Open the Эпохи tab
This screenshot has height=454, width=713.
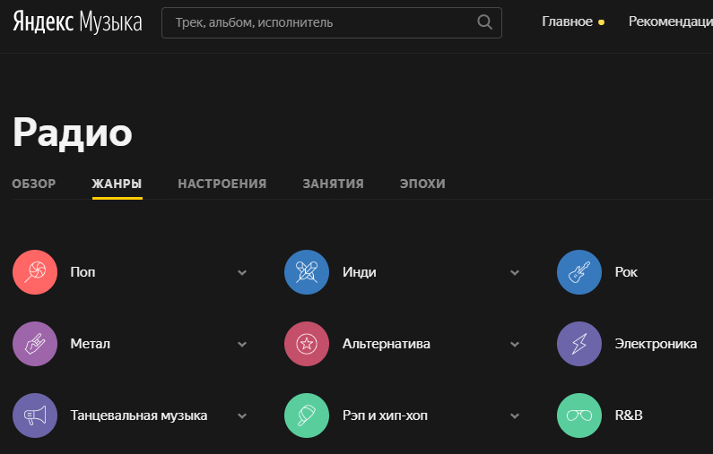coord(422,184)
